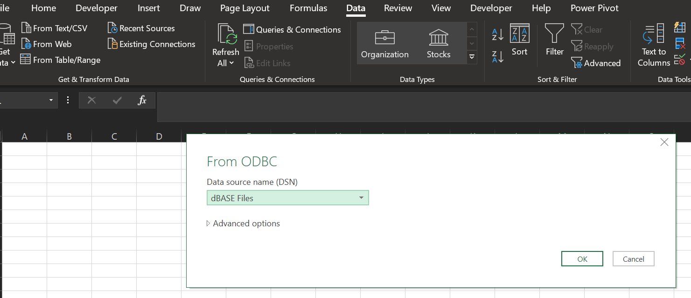Image resolution: width=691 pixels, height=298 pixels.
Task: Select From Table/Range
Action: point(61,60)
